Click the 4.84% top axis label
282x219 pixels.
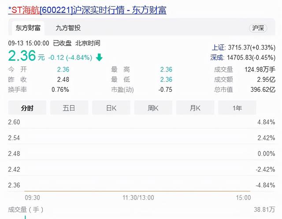[x=266, y=122]
